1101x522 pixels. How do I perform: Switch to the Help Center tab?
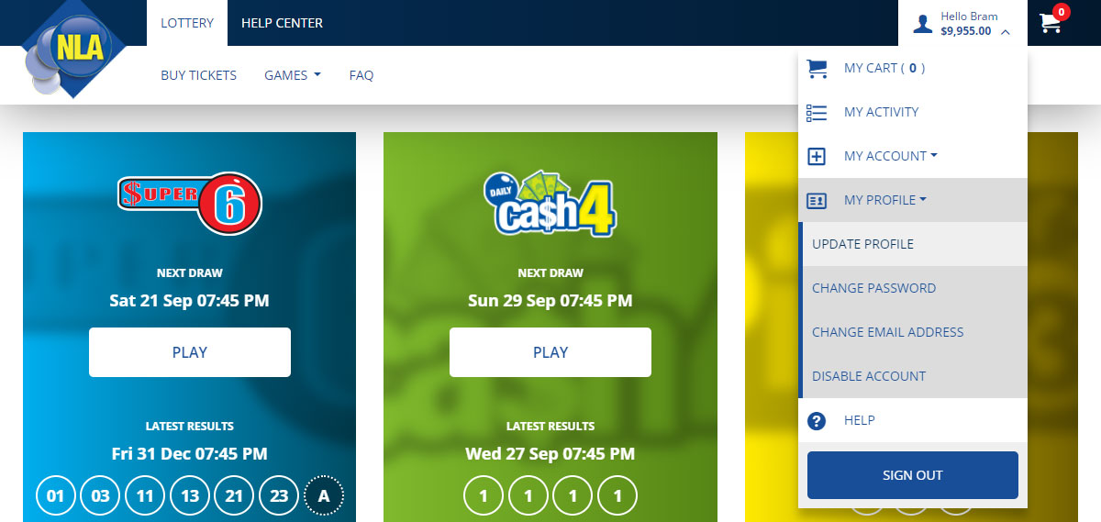(x=282, y=23)
